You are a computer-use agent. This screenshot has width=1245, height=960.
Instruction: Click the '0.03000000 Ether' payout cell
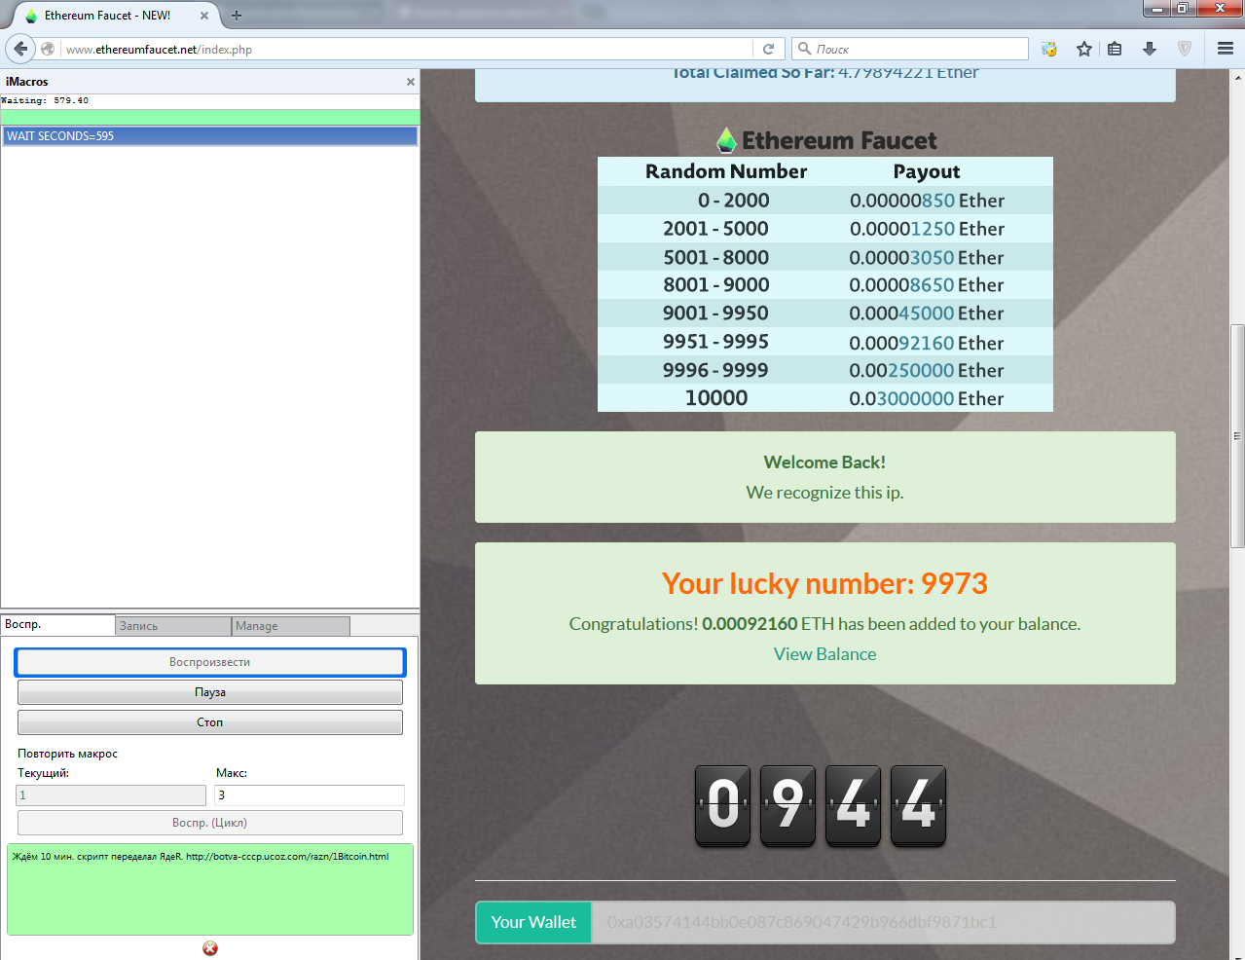pyautogui.click(x=927, y=398)
